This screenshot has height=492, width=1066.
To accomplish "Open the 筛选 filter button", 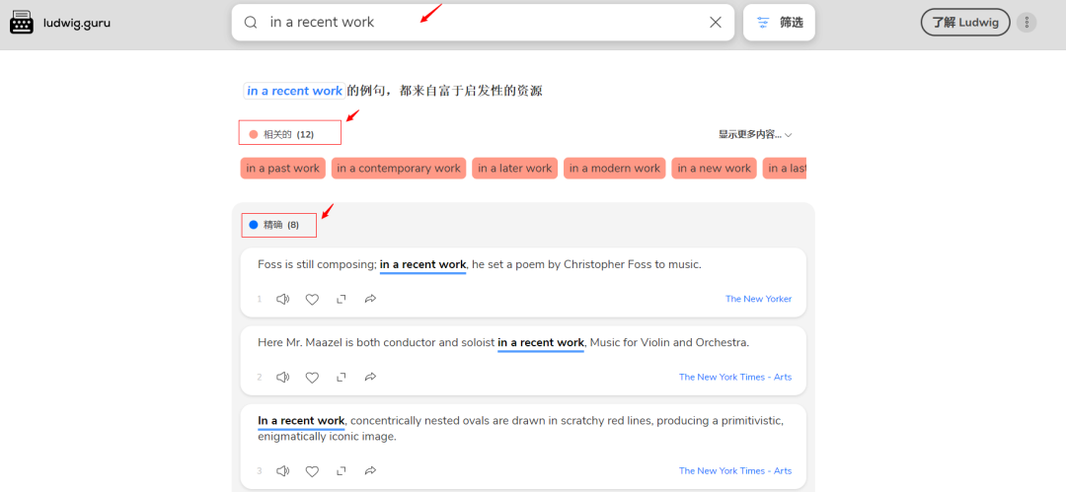I will [x=779, y=23].
